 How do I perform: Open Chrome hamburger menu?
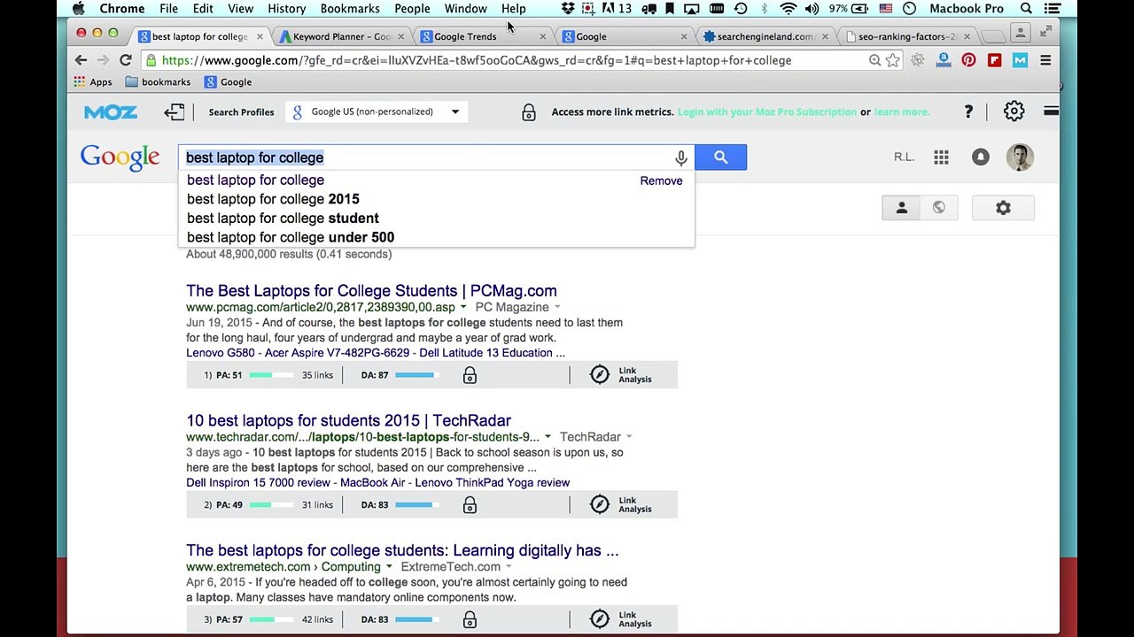(x=1045, y=60)
